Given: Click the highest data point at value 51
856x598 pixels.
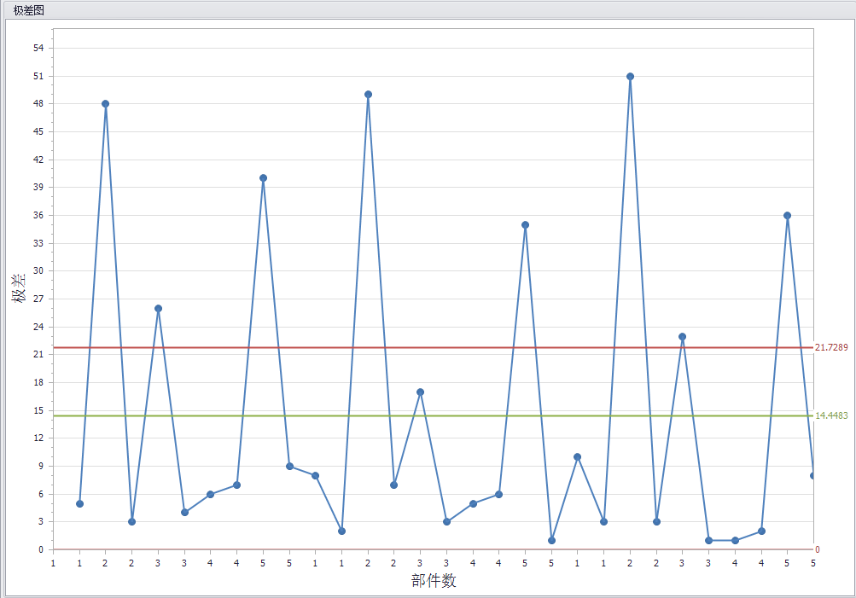Looking at the screenshot, I should click(630, 76).
